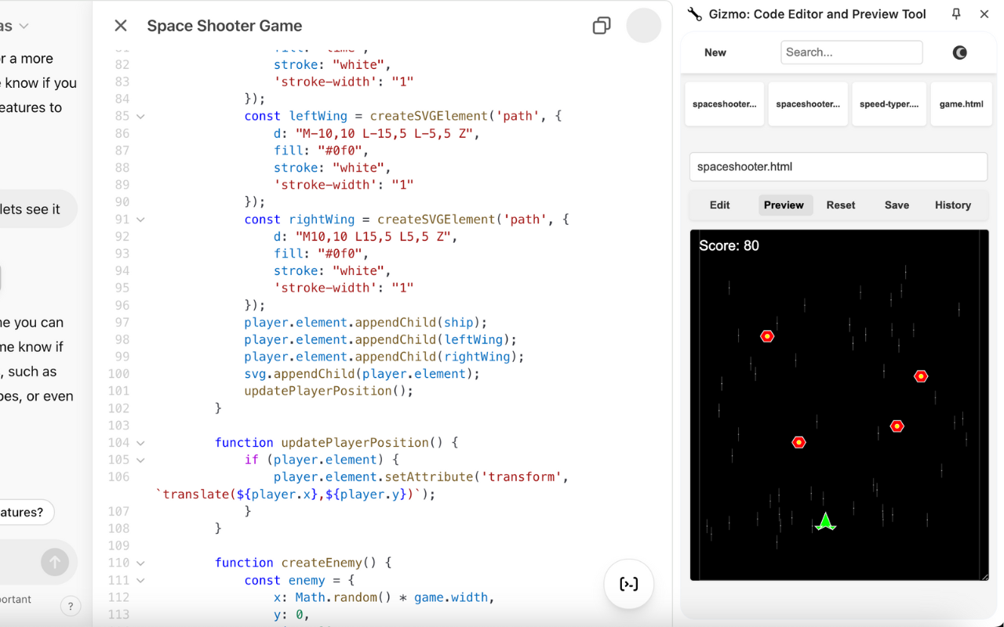The image size is (1004, 627).
Task: Click the up-arrow submit button
Action: [x=54, y=561]
